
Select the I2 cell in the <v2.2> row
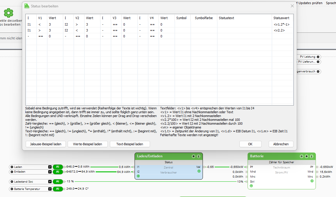pos(68,30)
